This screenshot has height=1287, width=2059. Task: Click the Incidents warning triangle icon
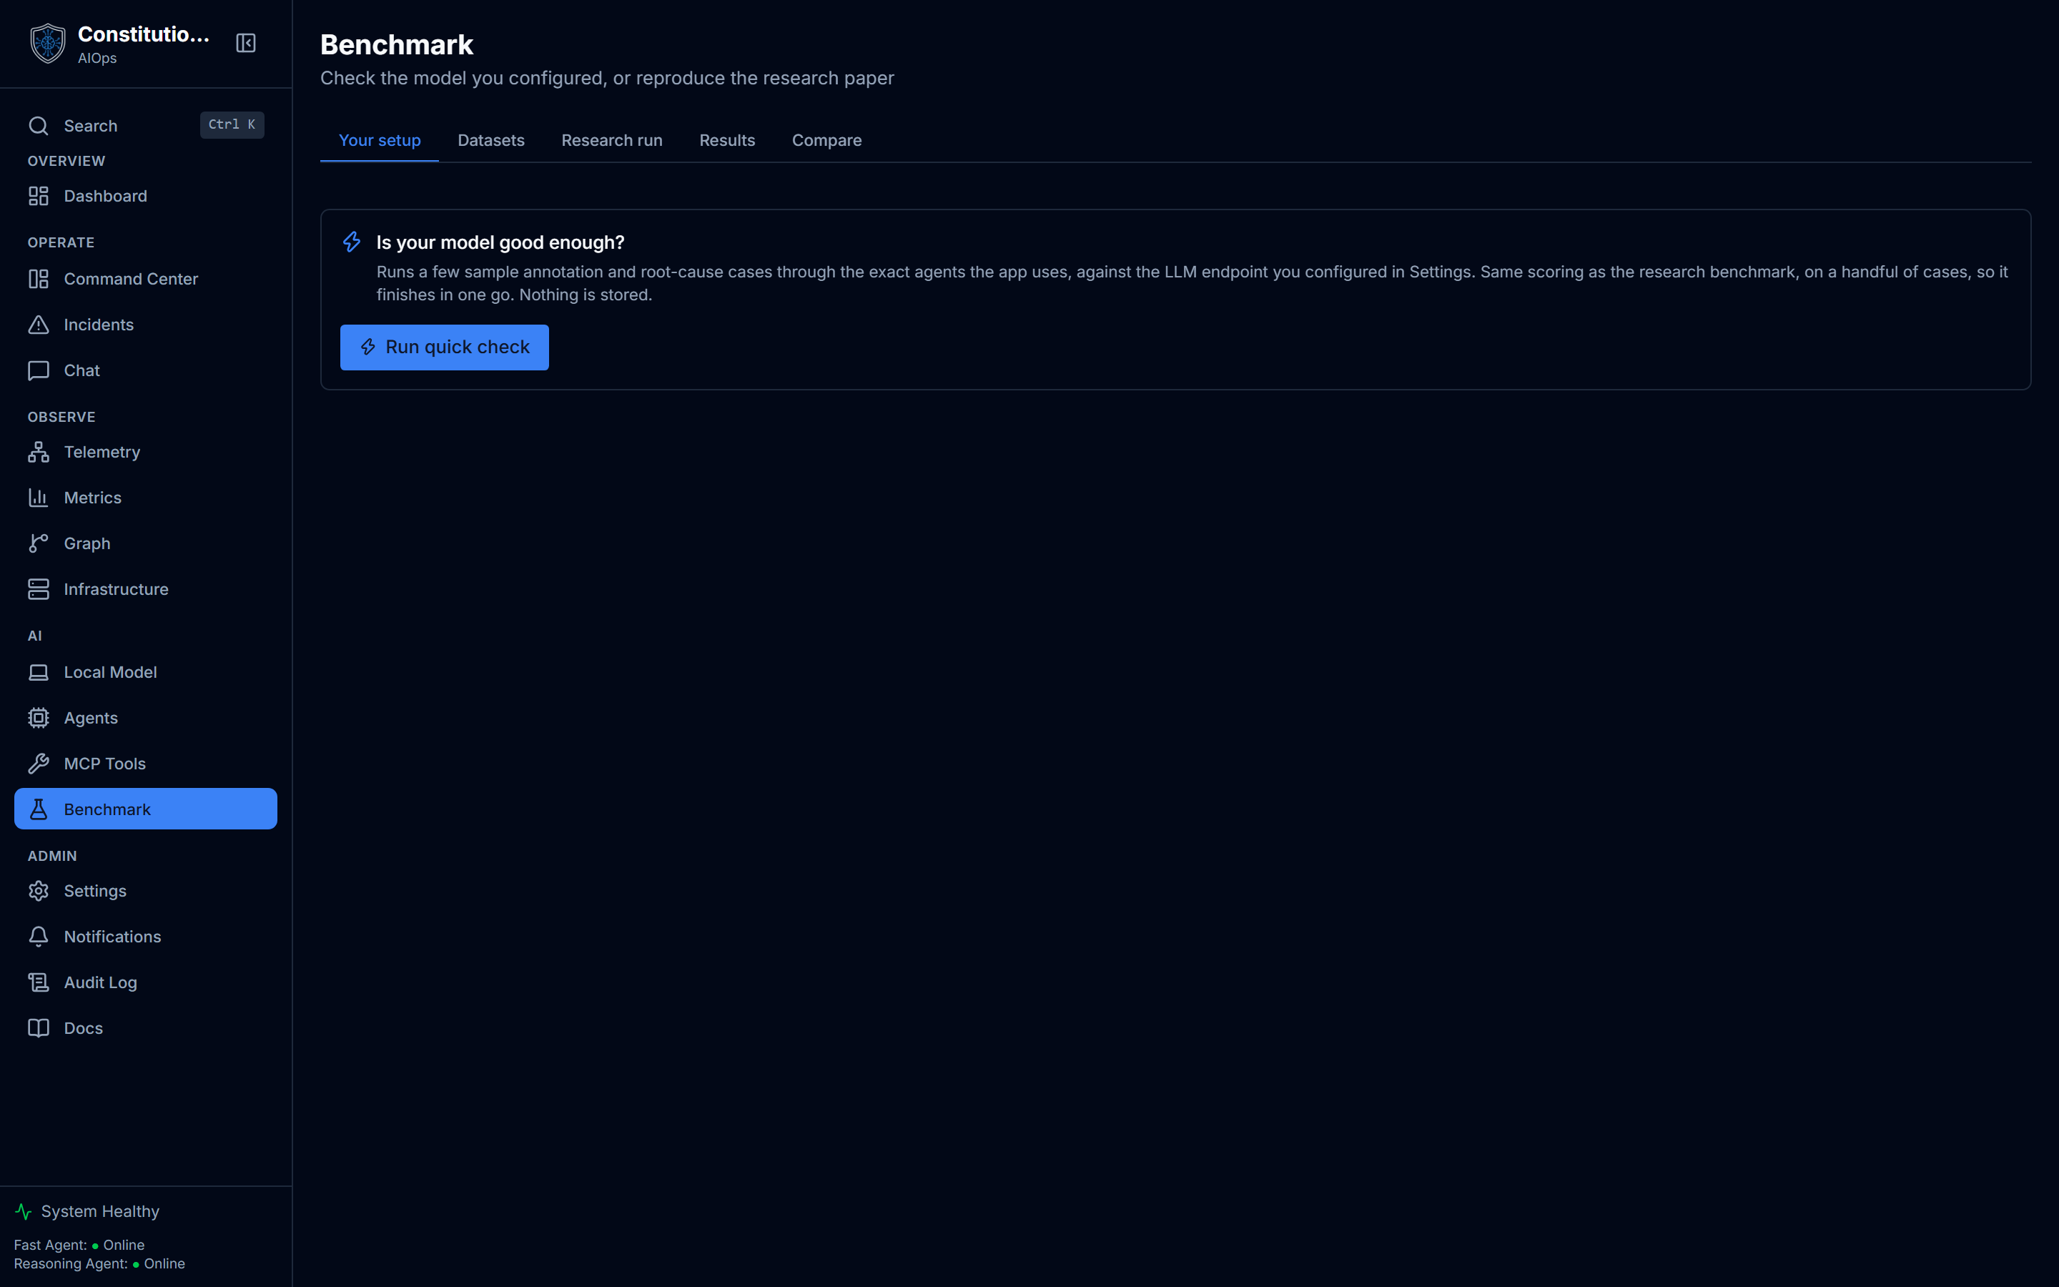click(39, 325)
